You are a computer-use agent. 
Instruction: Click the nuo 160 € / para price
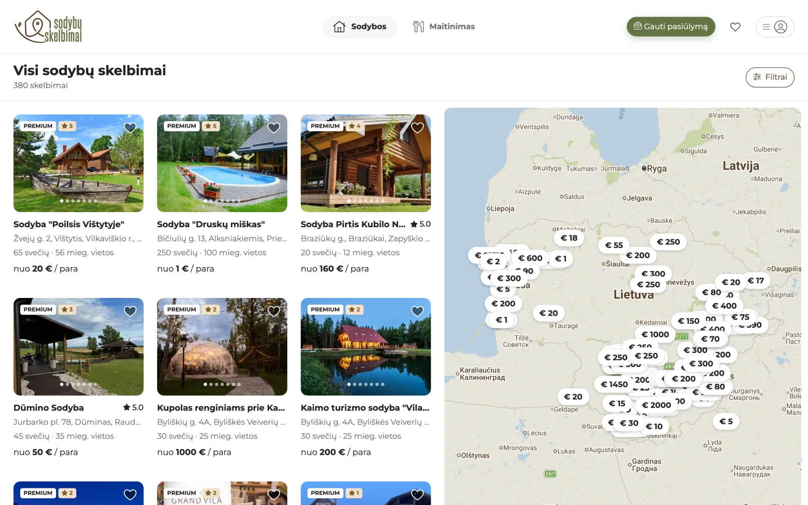coord(335,269)
